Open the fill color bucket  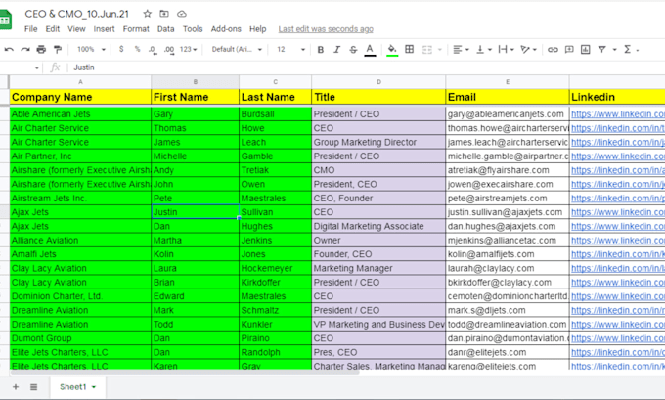pos(392,50)
